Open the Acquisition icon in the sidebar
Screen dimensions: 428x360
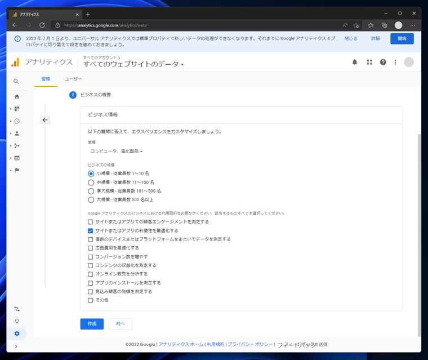tap(17, 145)
